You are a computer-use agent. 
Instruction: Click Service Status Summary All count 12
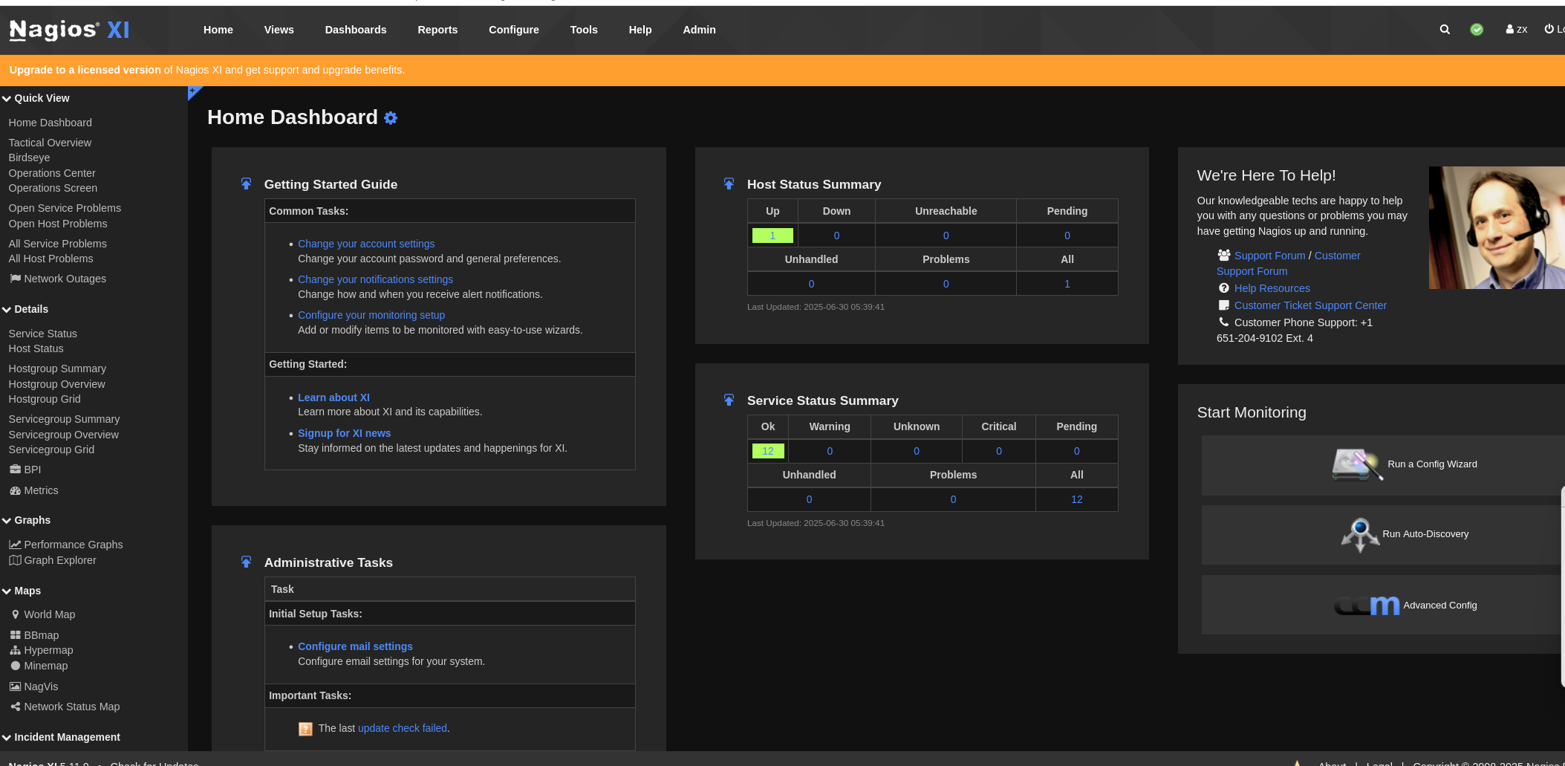(1076, 499)
